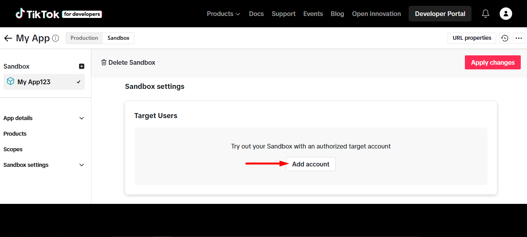This screenshot has height=237, width=527.
Task: Click the Apply changes button
Action: click(493, 62)
